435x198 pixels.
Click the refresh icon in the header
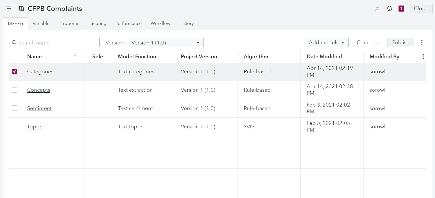[389, 9]
